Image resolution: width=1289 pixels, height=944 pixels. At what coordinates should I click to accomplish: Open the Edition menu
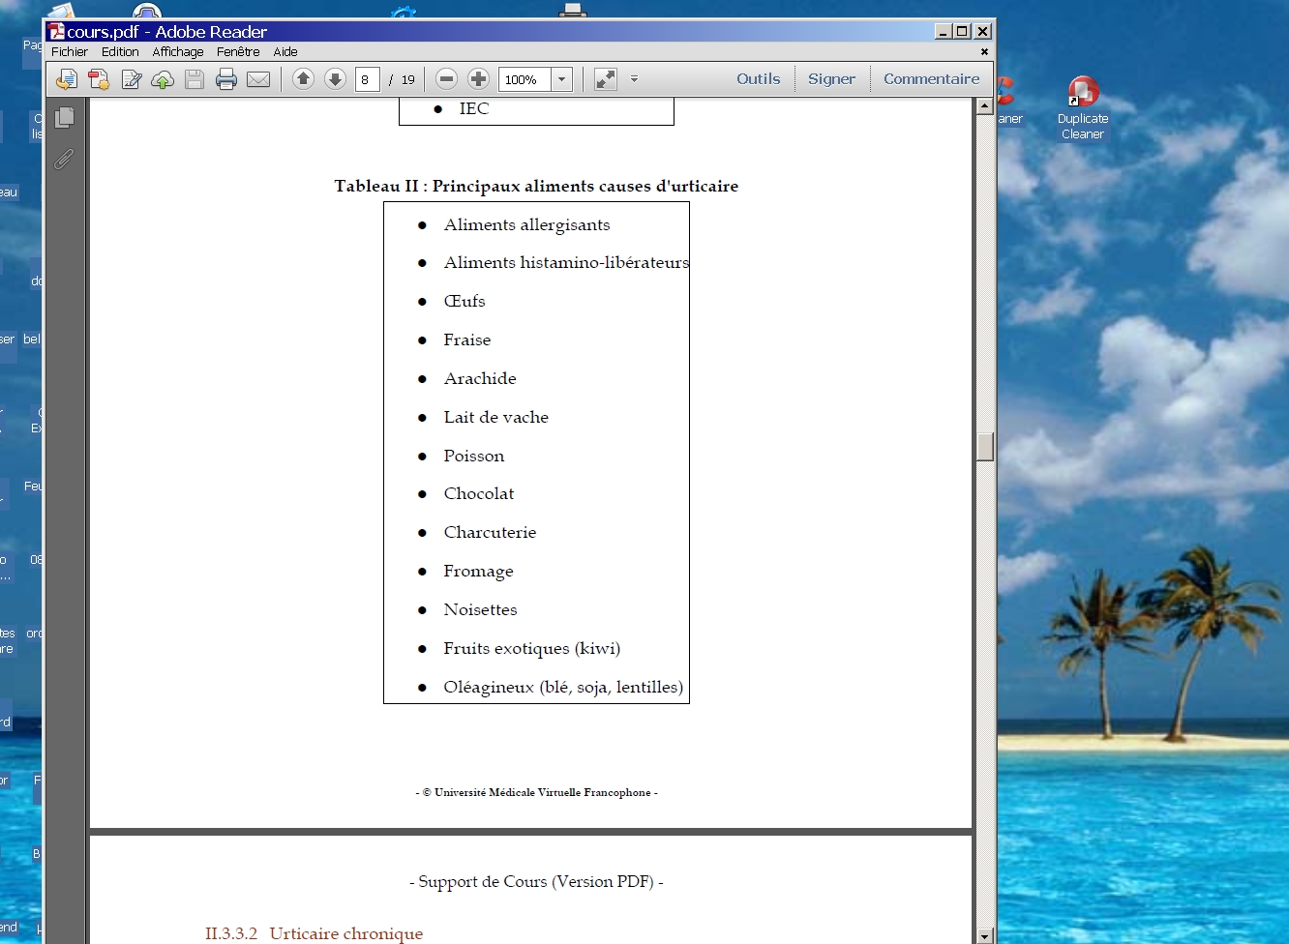point(120,52)
